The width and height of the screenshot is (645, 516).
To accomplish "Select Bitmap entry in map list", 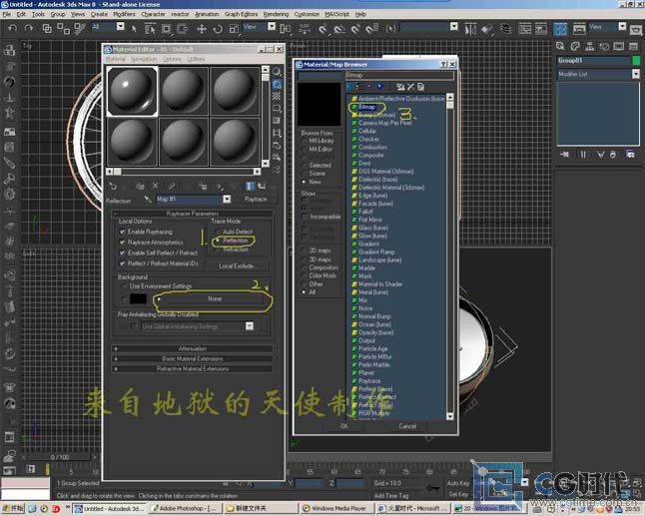I will [366, 107].
